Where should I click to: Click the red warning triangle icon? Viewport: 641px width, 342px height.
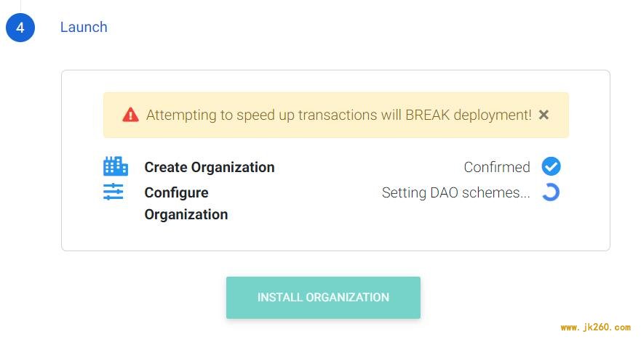130,115
